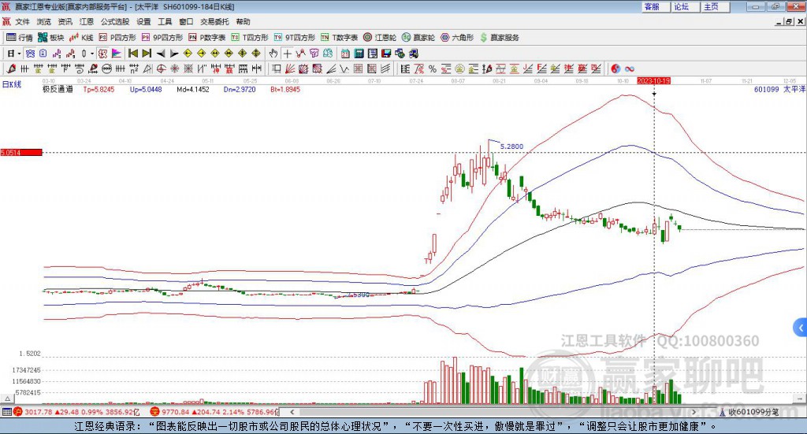This screenshot has width=807, height=434.
Task: Click the 极反通道 indicator name
Action: [58, 89]
